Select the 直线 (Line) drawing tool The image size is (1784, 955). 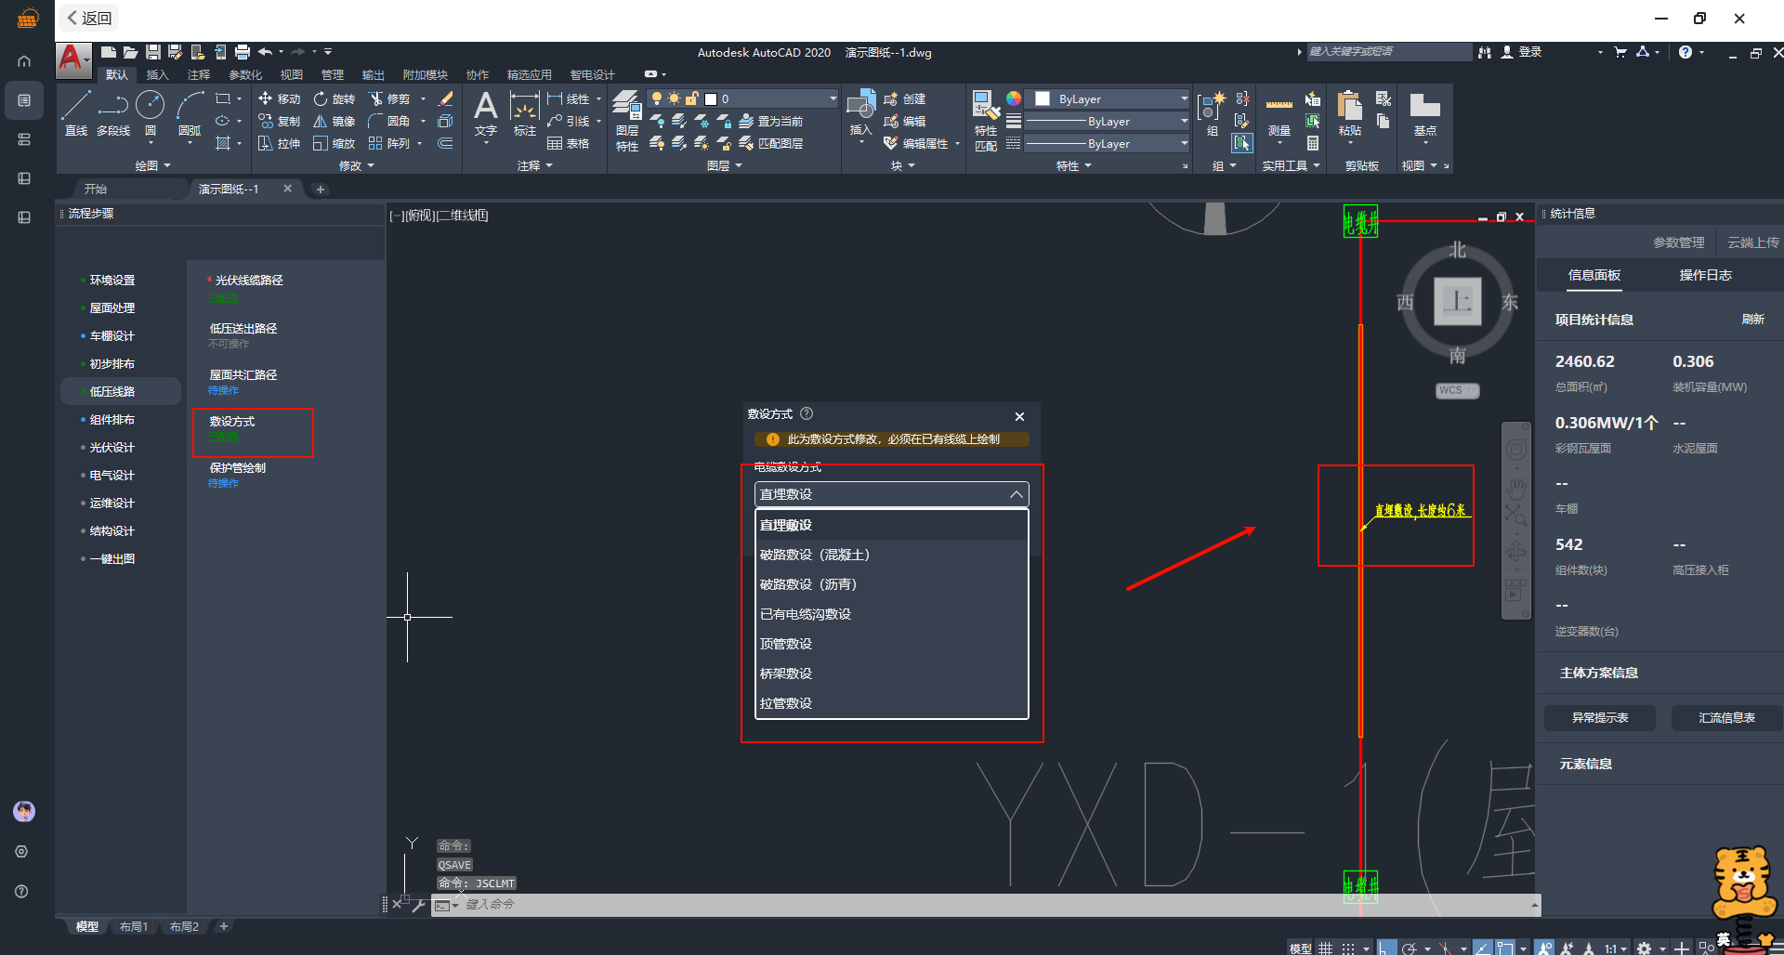[x=76, y=113]
